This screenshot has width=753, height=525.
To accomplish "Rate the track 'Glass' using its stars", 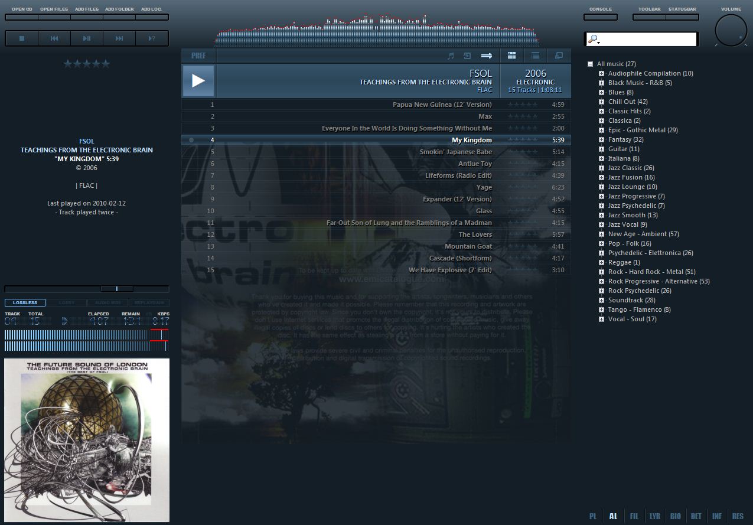I will click(524, 211).
